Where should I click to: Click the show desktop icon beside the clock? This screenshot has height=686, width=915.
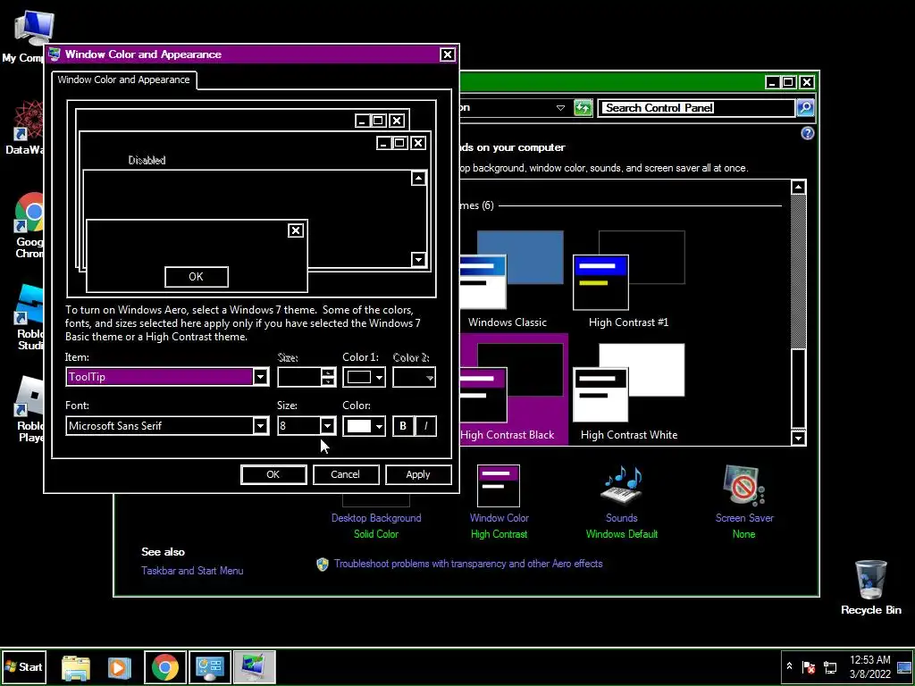(x=904, y=666)
